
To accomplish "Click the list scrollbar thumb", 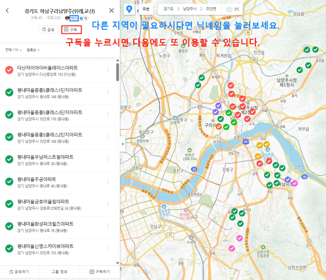I will [x=117, y=72].
